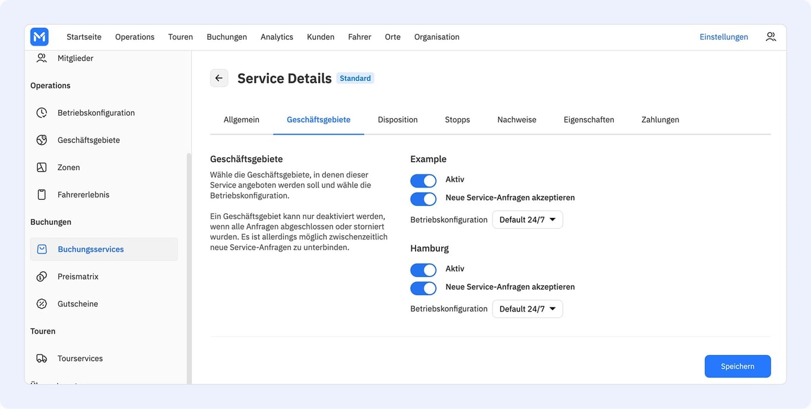
Task: Open Tourservices in the sidebar
Action: pyautogui.click(x=104, y=359)
